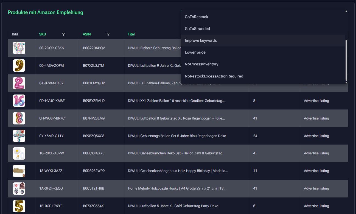Click the dropdown list scroll-up arrow
Screen dimensions: 356x214
coord(346,12)
